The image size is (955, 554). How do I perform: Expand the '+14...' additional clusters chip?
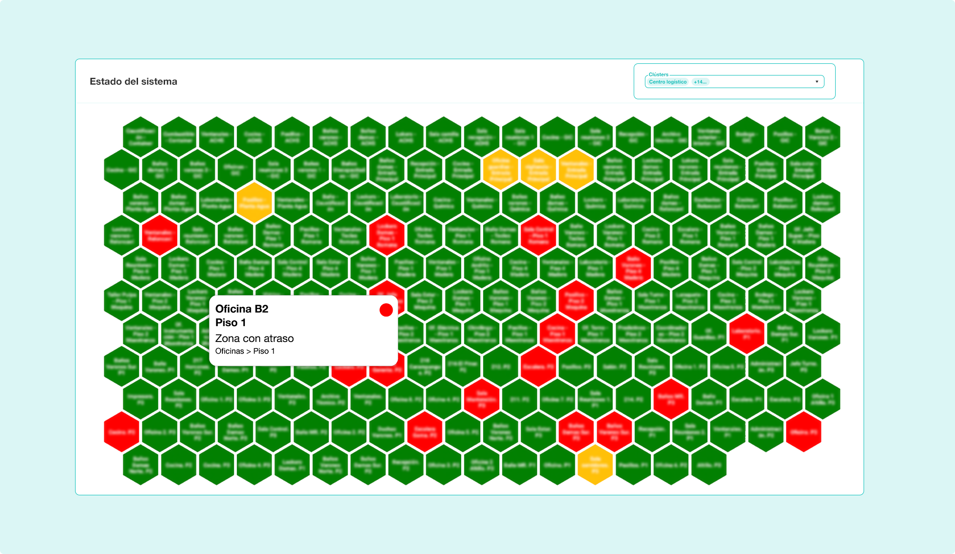coord(700,82)
